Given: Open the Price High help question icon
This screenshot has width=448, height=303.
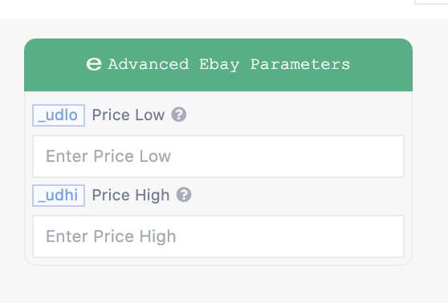Looking at the screenshot, I should tap(184, 195).
